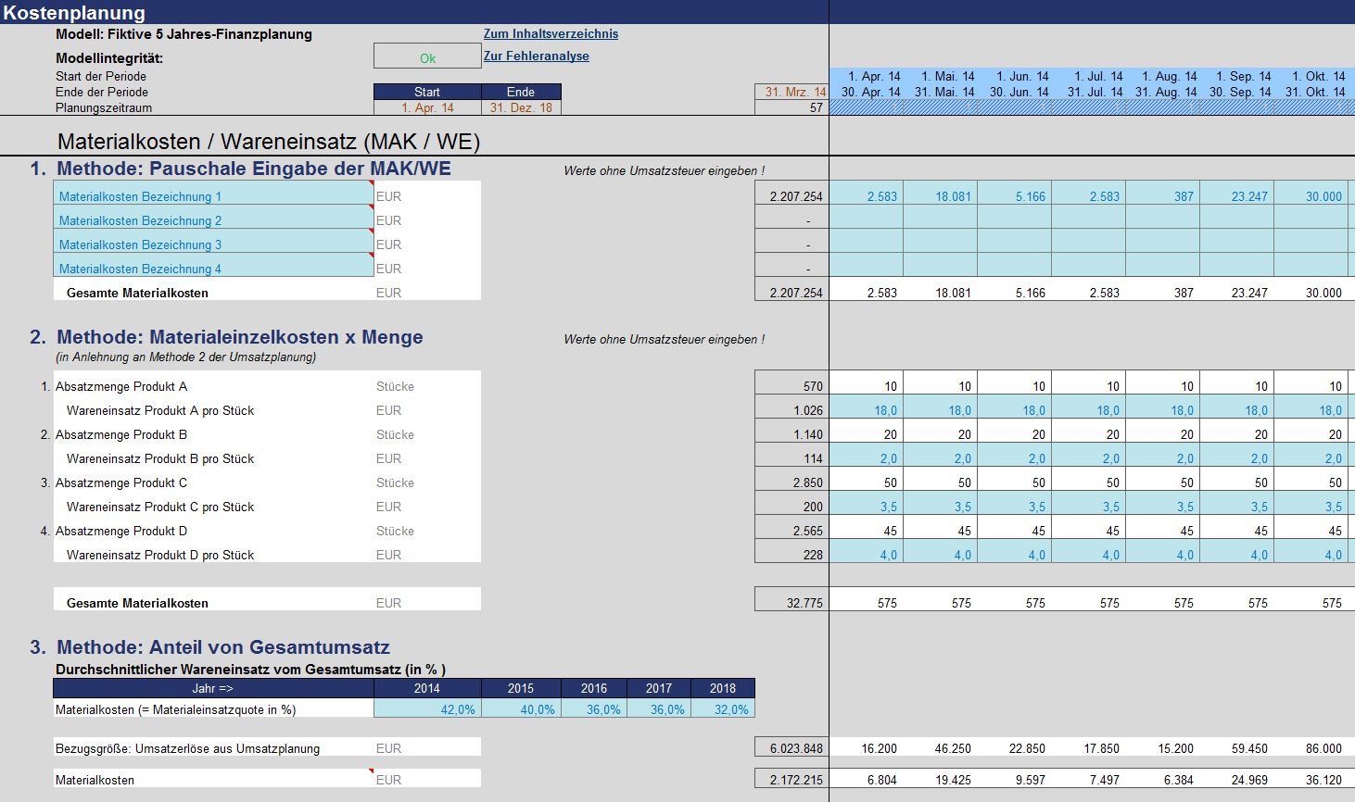Select the Method 2 total cell 32.775
1355x802 pixels.
tap(791, 601)
